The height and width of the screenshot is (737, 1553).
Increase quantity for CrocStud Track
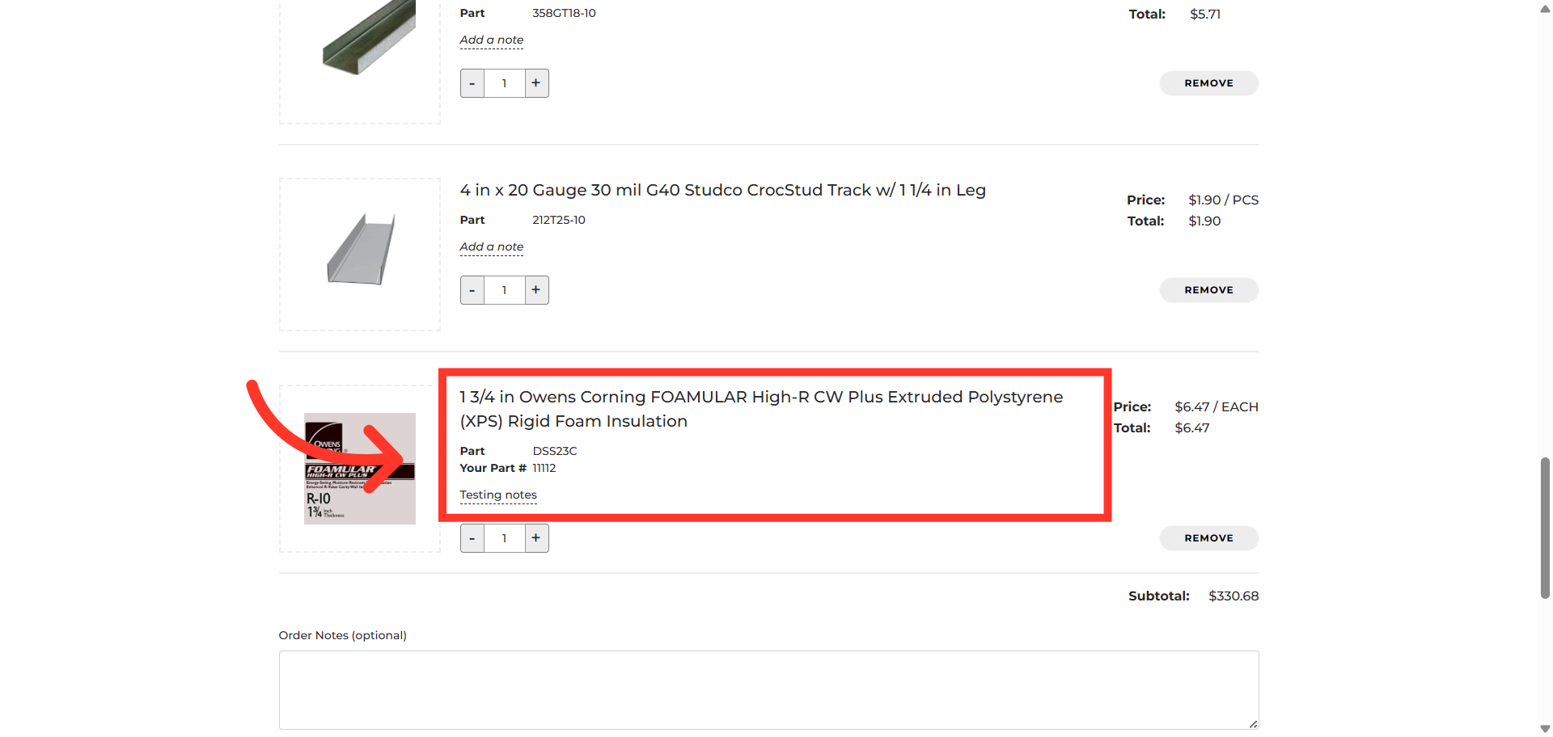click(536, 290)
